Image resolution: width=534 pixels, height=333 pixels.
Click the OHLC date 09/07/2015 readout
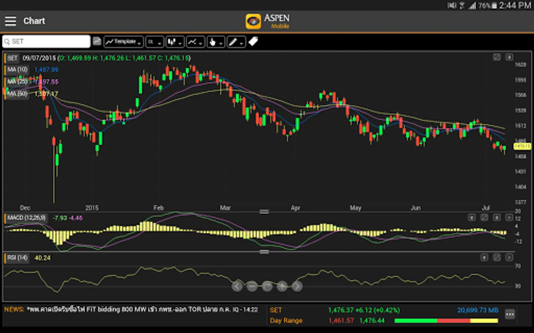(39, 58)
